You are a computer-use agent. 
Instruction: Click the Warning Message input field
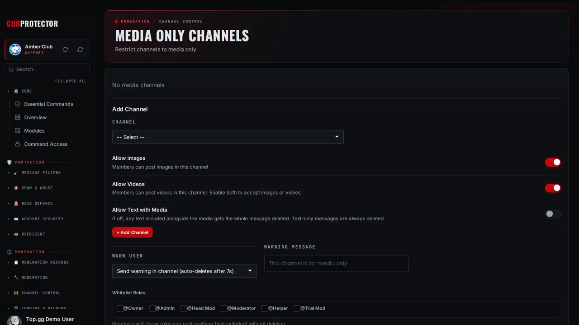point(337,263)
